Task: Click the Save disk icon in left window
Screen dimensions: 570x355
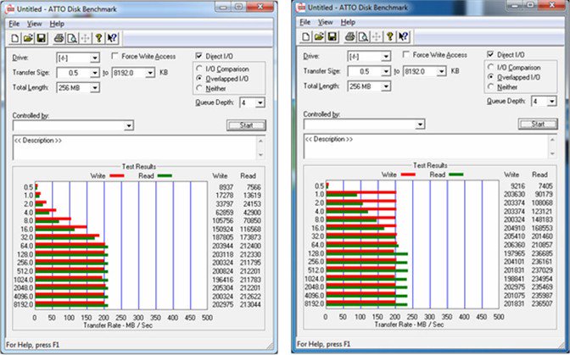Action: (42, 37)
